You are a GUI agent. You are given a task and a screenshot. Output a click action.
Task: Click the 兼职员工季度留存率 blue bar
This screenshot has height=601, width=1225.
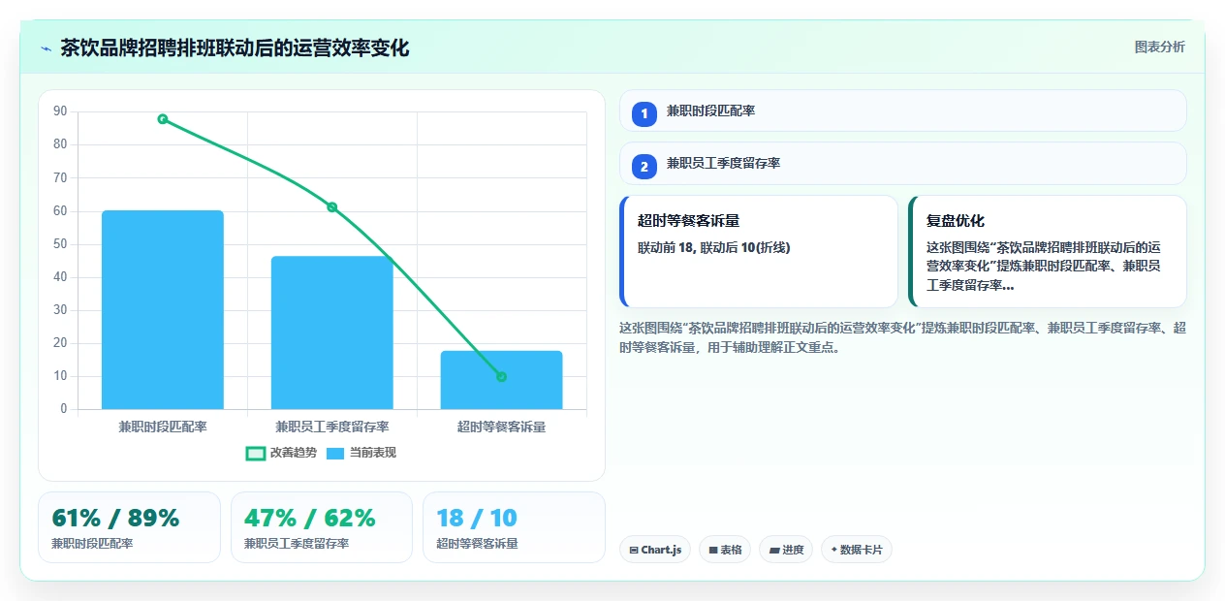point(332,332)
